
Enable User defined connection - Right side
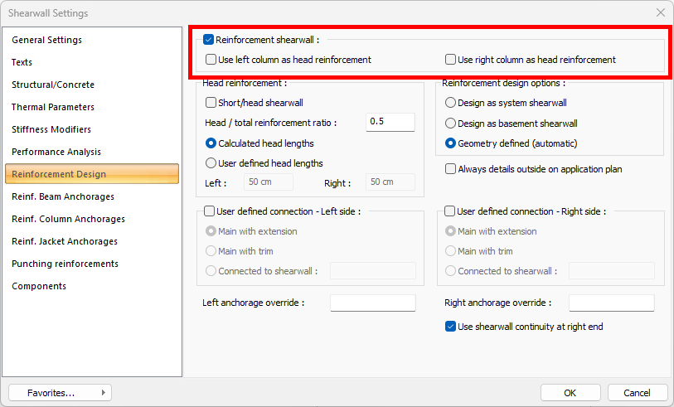point(450,211)
